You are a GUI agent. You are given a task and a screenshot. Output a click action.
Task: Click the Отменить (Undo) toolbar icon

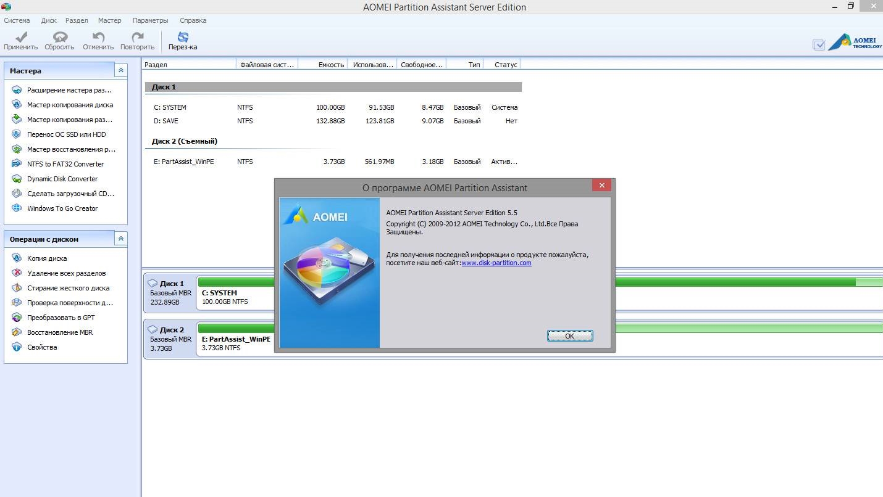[98, 37]
